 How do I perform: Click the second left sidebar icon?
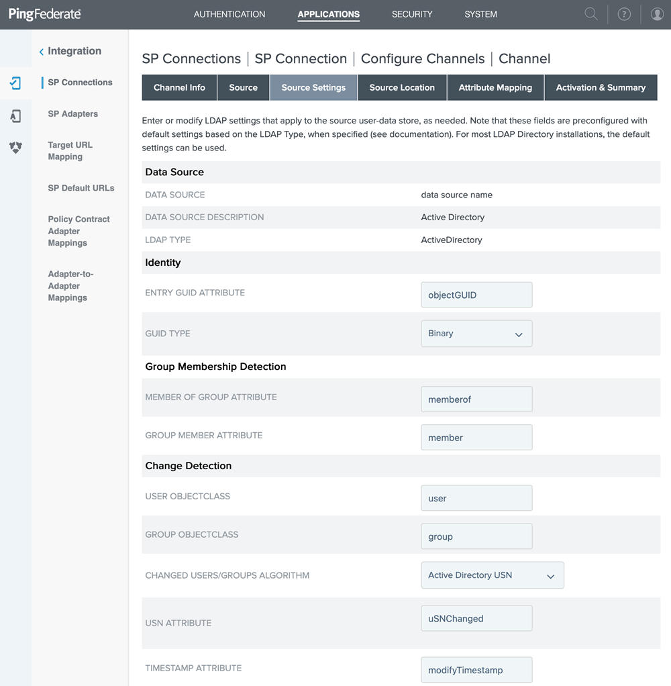coord(15,116)
